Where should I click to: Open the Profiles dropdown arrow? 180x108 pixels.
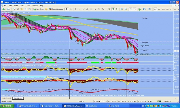(10, 9)
